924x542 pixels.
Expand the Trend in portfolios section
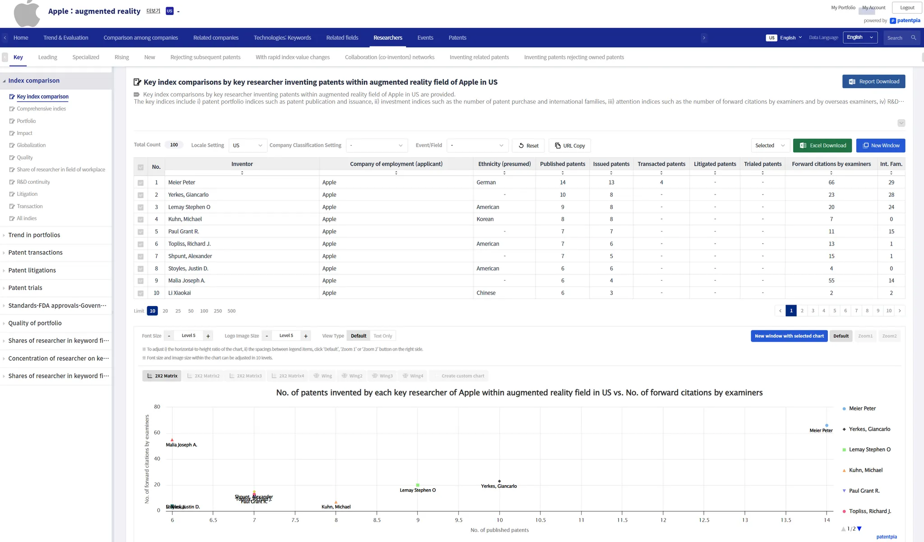(34, 235)
